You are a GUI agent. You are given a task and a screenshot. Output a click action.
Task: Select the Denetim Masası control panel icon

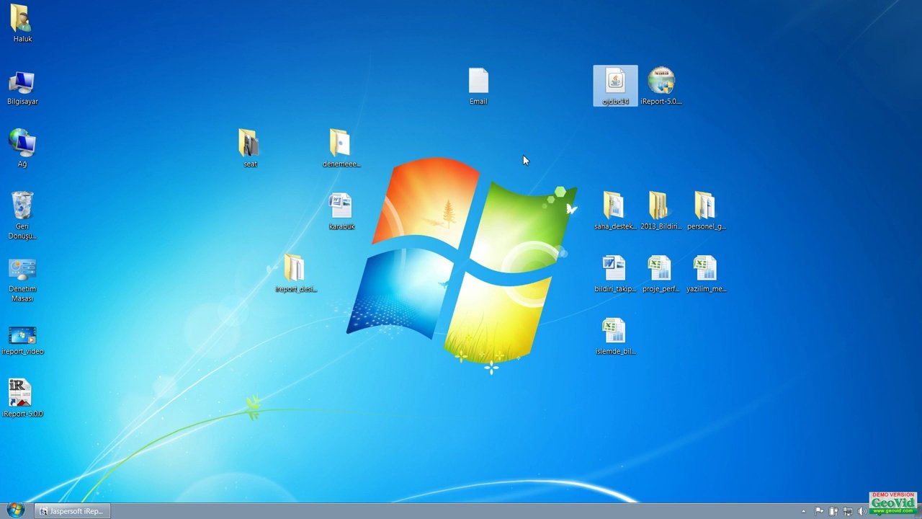click(22, 270)
